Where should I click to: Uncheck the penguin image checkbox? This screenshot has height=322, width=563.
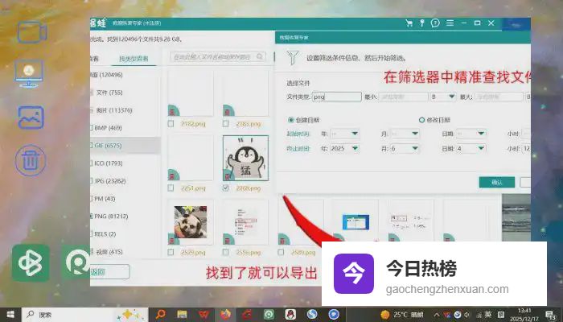coord(226,188)
